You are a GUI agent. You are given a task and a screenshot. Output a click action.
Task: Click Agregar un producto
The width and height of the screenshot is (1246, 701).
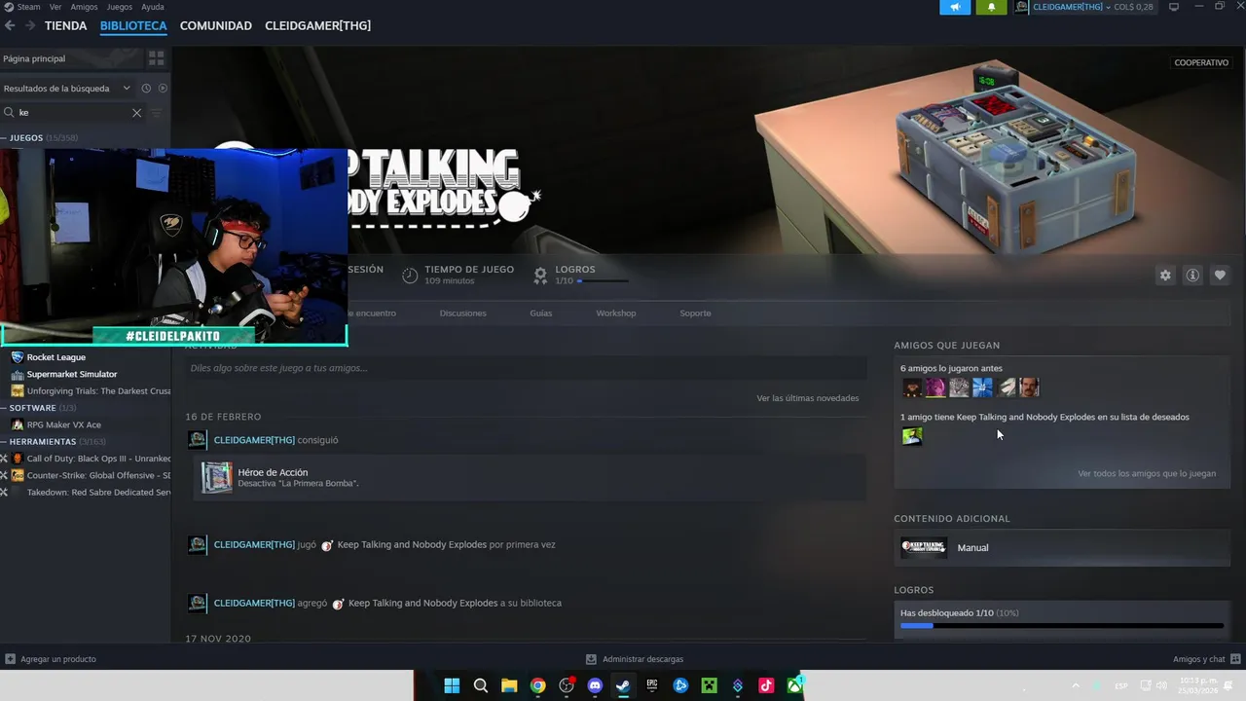click(57, 659)
